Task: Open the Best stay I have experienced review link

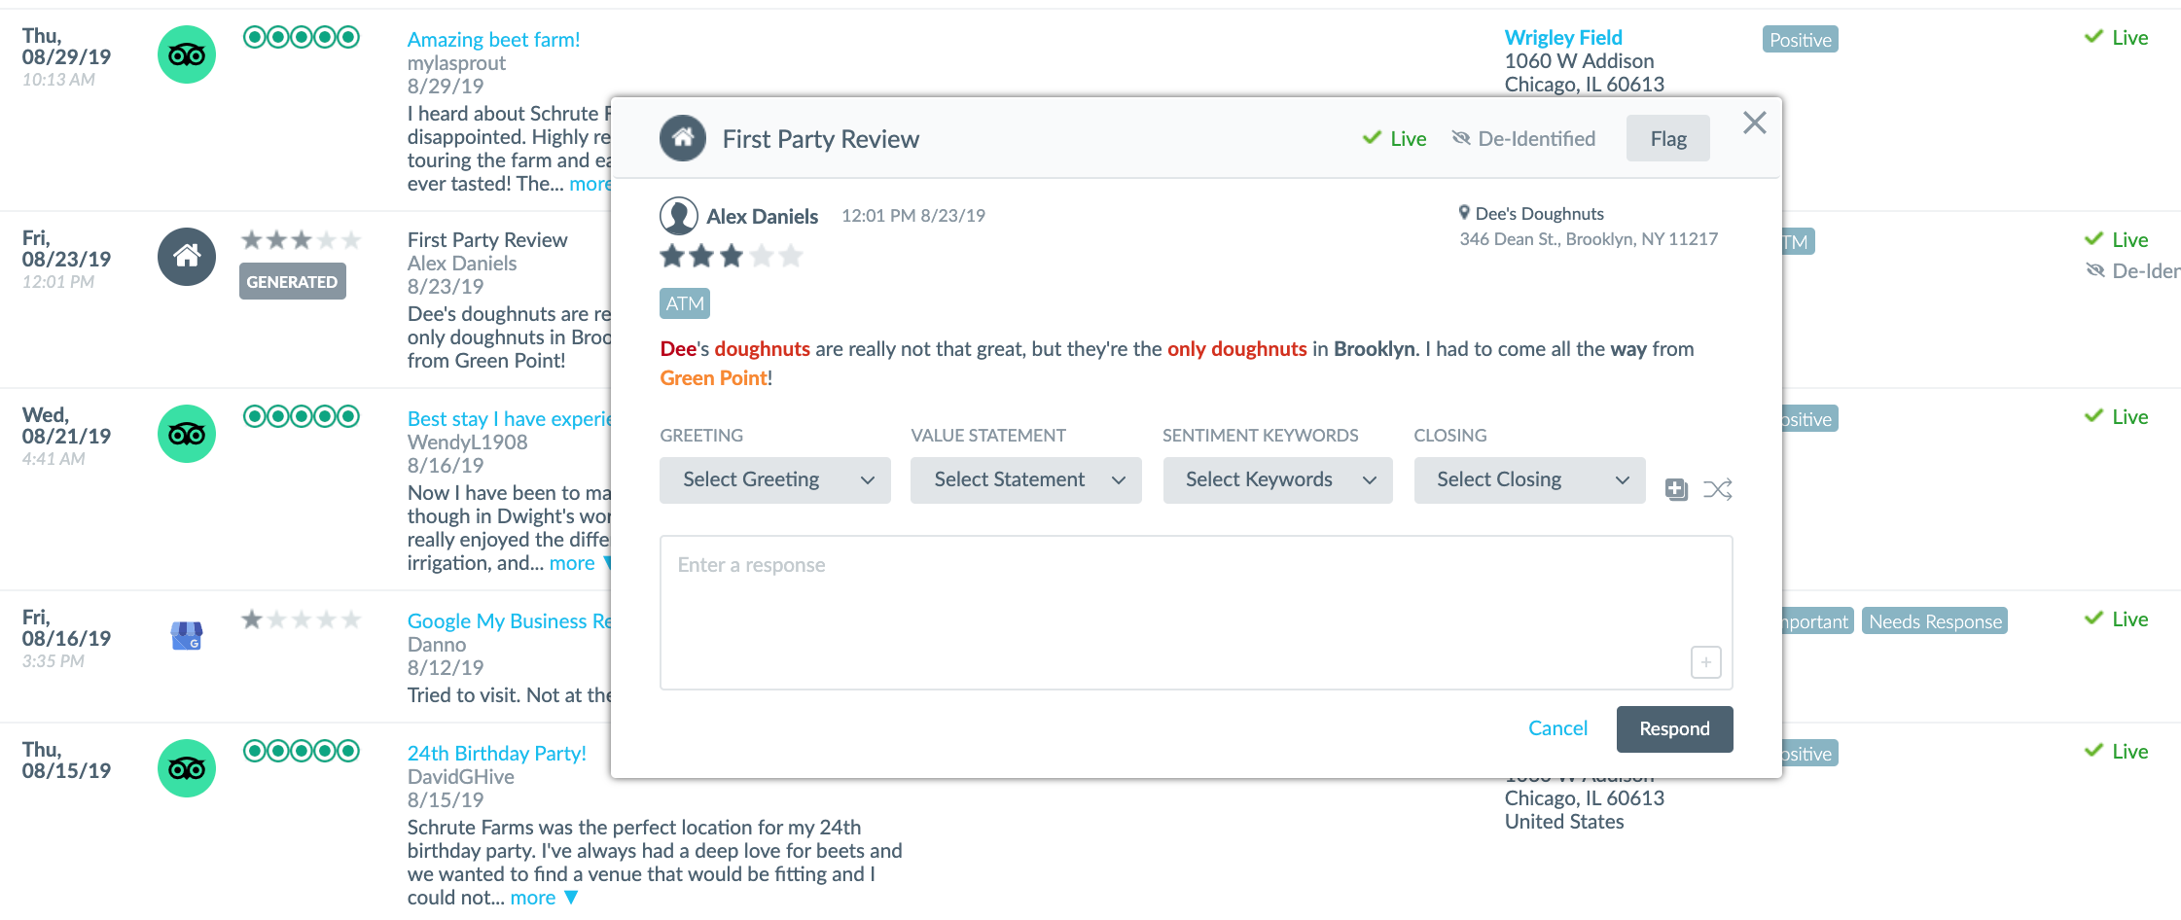Action: coord(509,419)
